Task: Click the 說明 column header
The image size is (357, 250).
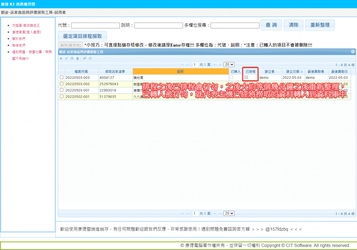Action: [x=180, y=71]
